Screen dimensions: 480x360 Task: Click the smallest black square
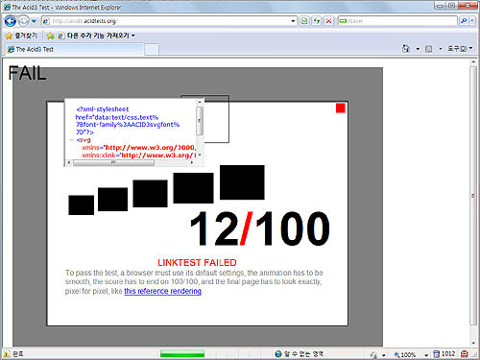82,205
